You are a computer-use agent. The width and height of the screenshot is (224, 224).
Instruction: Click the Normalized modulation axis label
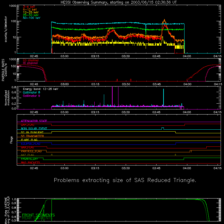7,98
